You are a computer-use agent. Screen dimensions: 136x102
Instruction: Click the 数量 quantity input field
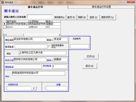pyautogui.click(x=57, y=88)
